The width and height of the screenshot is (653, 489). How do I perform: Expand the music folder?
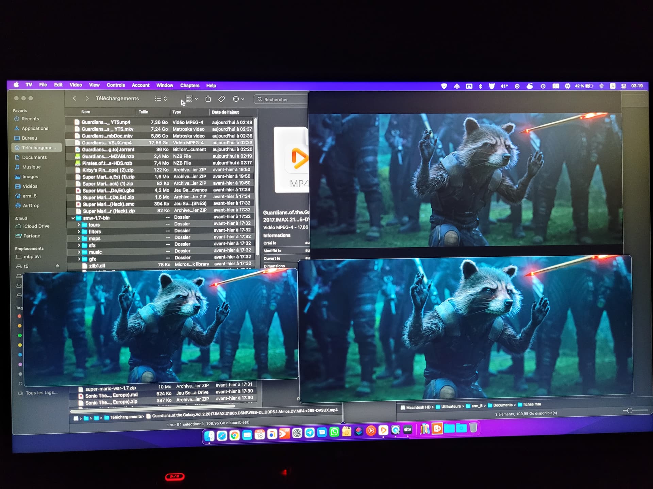(x=79, y=252)
